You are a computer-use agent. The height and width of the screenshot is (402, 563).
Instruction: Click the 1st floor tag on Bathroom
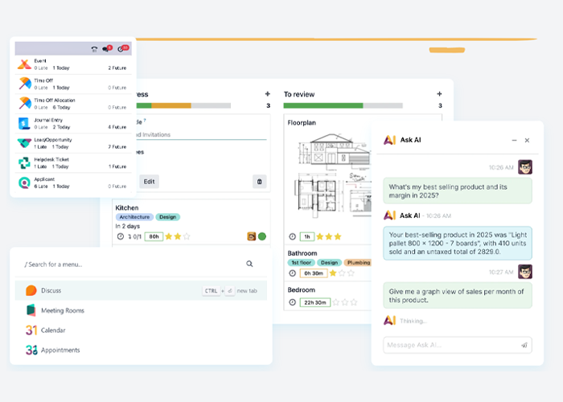click(x=302, y=262)
